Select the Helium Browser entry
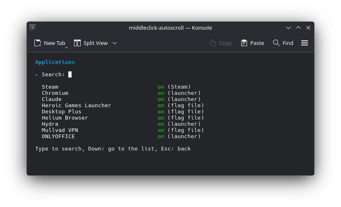The height and width of the screenshot is (207, 341). pos(65,118)
